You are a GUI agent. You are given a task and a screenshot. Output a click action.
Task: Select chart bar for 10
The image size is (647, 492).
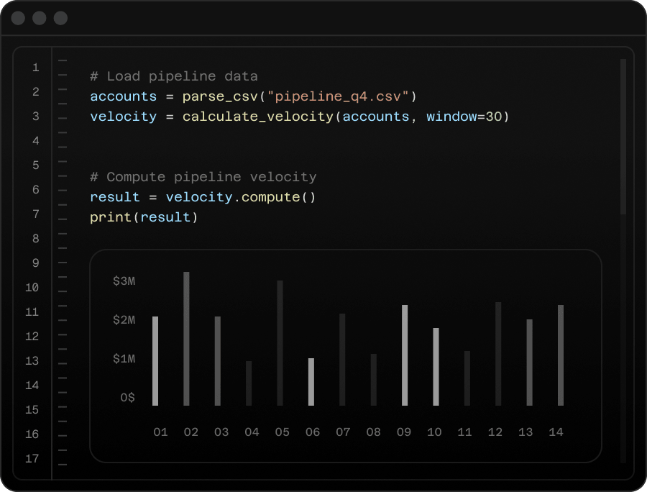(436, 367)
